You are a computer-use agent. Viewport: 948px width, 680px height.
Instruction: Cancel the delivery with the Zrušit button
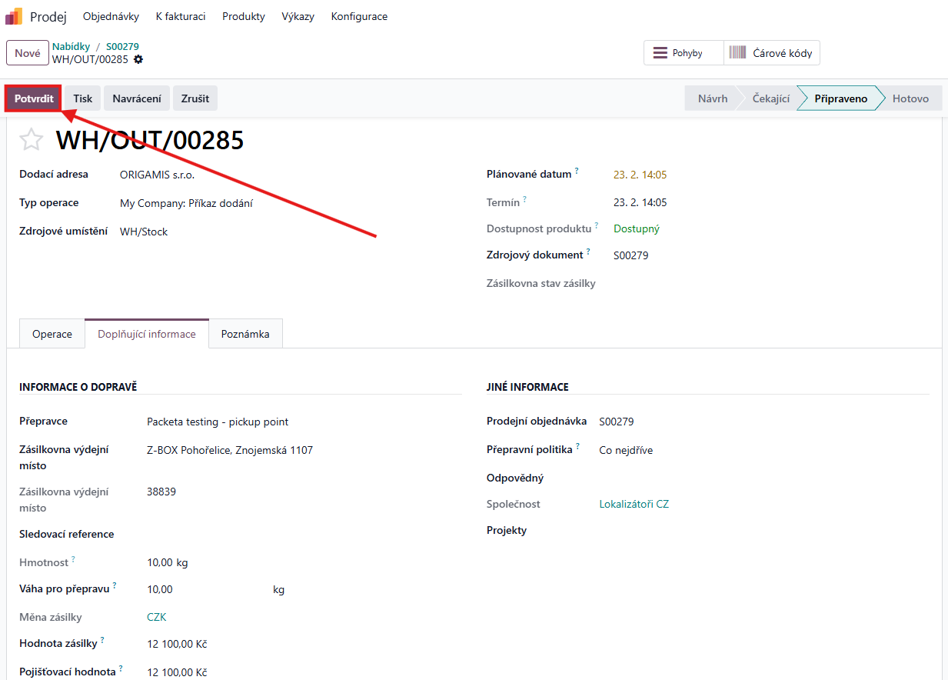(195, 98)
